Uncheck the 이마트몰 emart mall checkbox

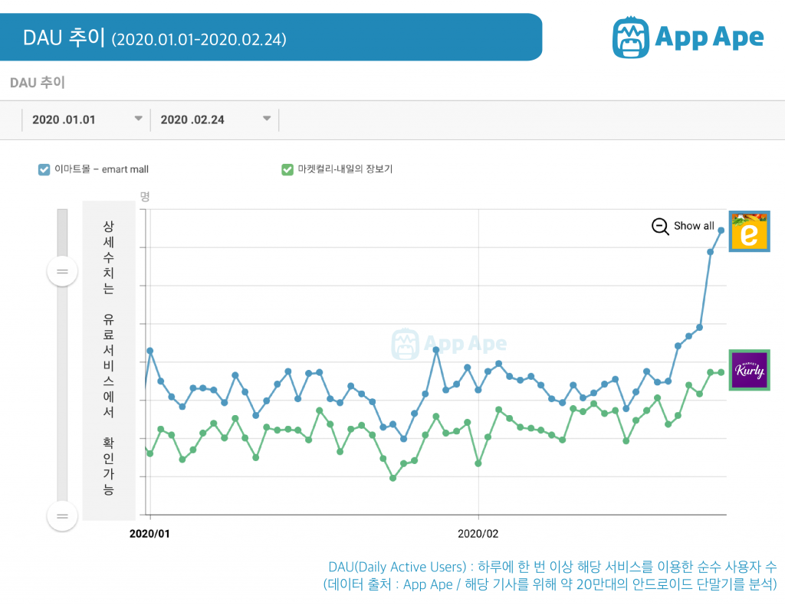[44, 169]
